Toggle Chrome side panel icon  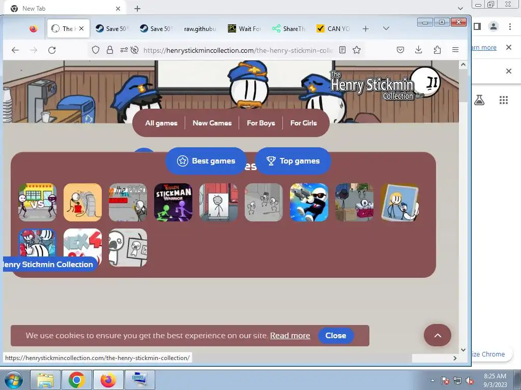tap(477, 26)
